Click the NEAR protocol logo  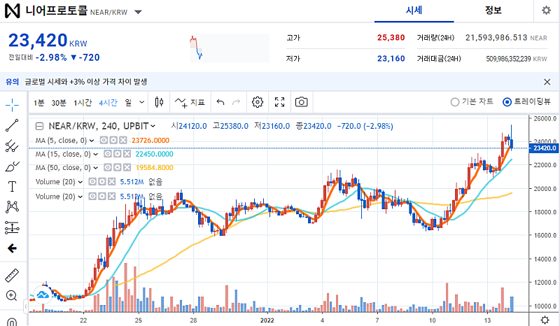pyautogui.click(x=12, y=10)
